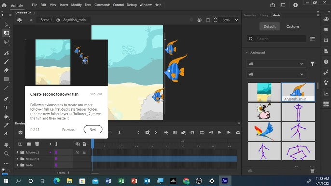This screenshot has height=186, width=331.
Task: Select the Text tool
Action: point(6,107)
